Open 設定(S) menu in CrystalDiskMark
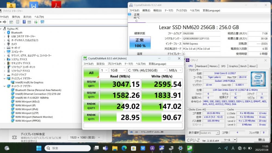 (101, 64)
